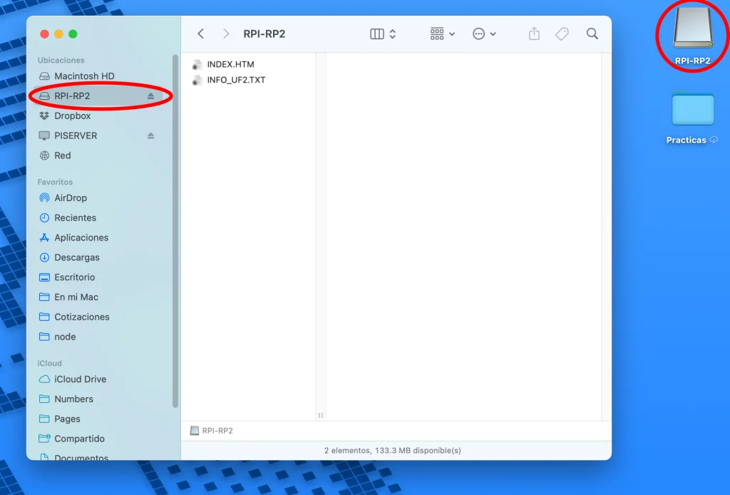The height and width of the screenshot is (495, 730).
Task: Select RPI-RP2 drive icon on desktop
Action: [x=692, y=36]
